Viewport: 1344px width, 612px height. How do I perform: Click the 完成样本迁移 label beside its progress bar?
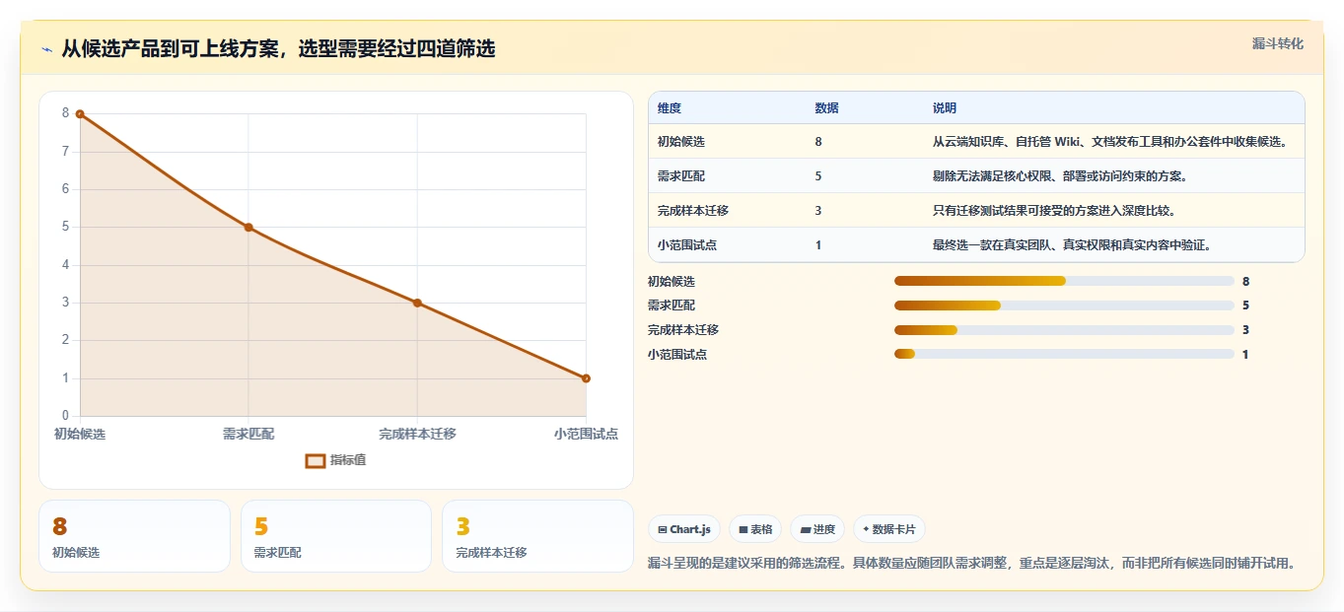point(683,330)
